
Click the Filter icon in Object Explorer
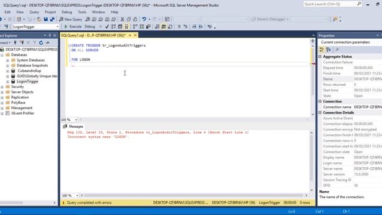click(x=35, y=42)
